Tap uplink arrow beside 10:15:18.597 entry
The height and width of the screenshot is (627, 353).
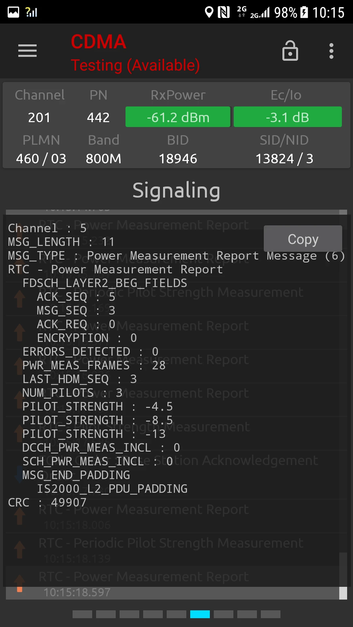click(20, 583)
